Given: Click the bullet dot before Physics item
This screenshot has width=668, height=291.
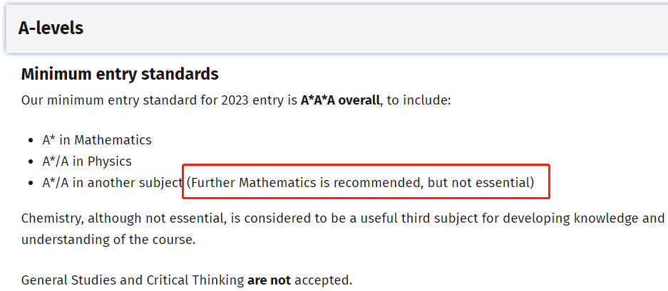Looking at the screenshot, I should tap(30, 162).
